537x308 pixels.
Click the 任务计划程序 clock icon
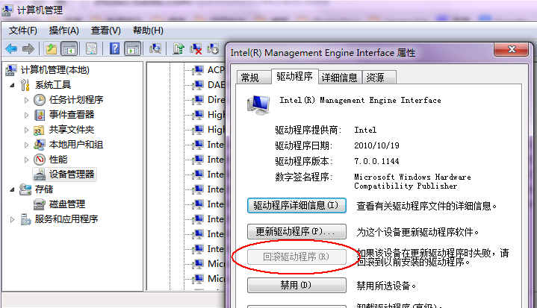click(x=40, y=100)
